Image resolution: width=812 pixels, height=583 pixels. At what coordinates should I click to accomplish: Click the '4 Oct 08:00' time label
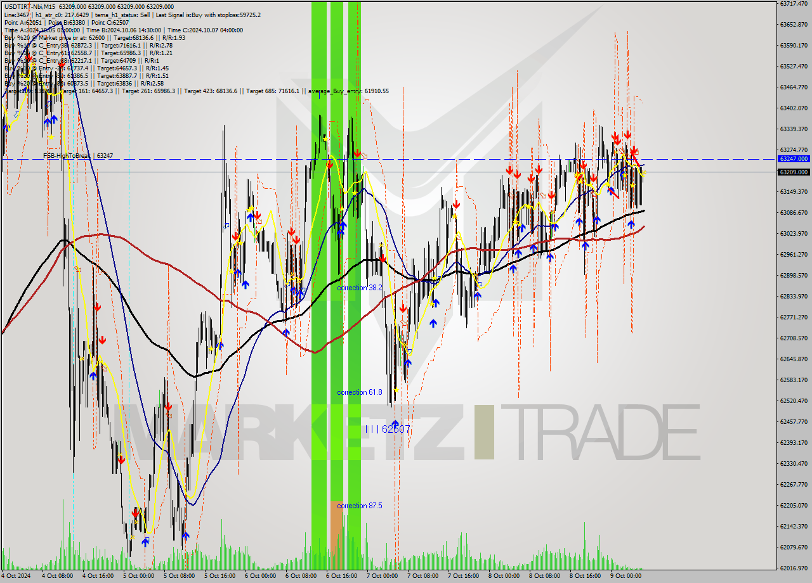pos(58,576)
